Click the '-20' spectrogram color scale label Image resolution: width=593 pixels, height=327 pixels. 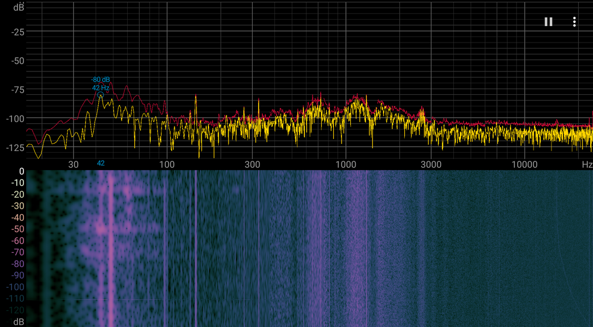tap(18, 195)
